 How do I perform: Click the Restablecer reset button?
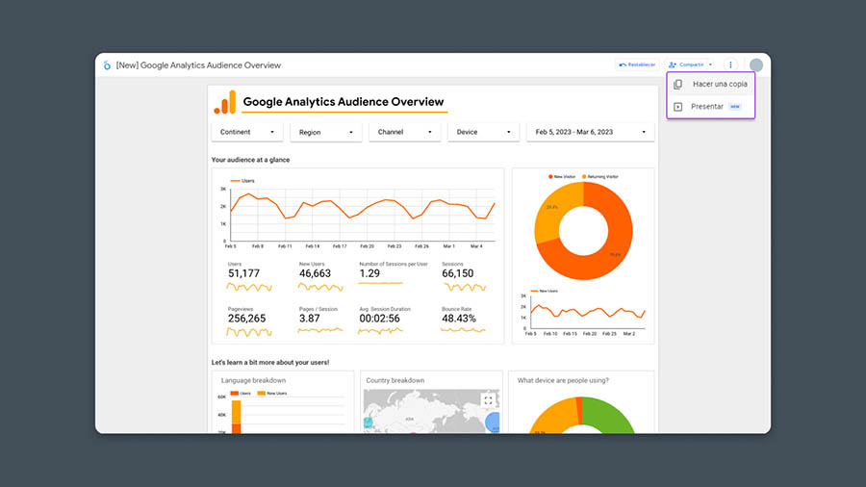click(x=638, y=65)
